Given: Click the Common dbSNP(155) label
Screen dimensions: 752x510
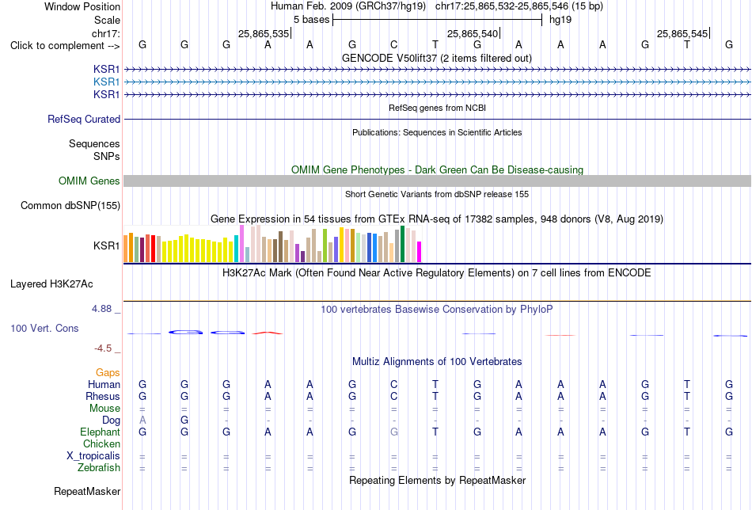Looking at the screenshot, I should [x=70, y=205].
